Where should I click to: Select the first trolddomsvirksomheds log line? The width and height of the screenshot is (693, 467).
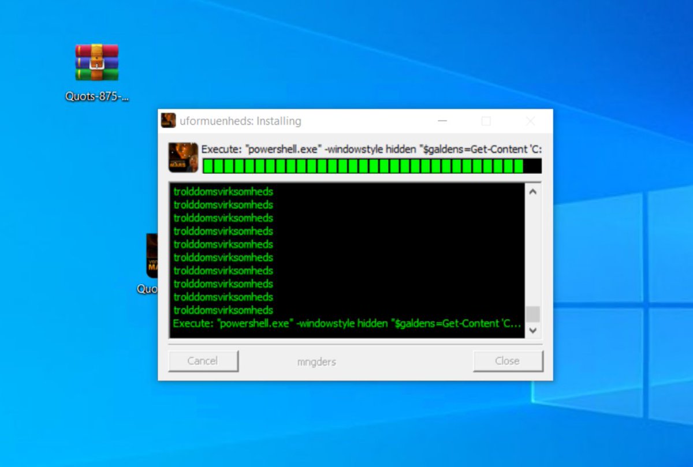(223, 192)
